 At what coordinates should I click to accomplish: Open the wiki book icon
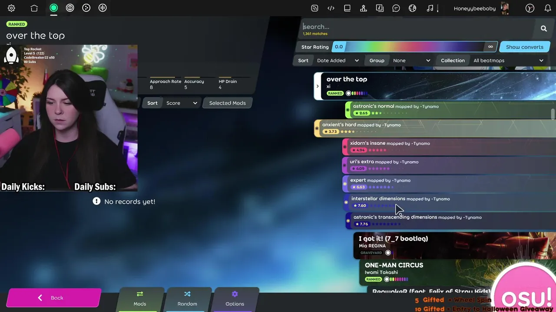[x=347, y=8]
